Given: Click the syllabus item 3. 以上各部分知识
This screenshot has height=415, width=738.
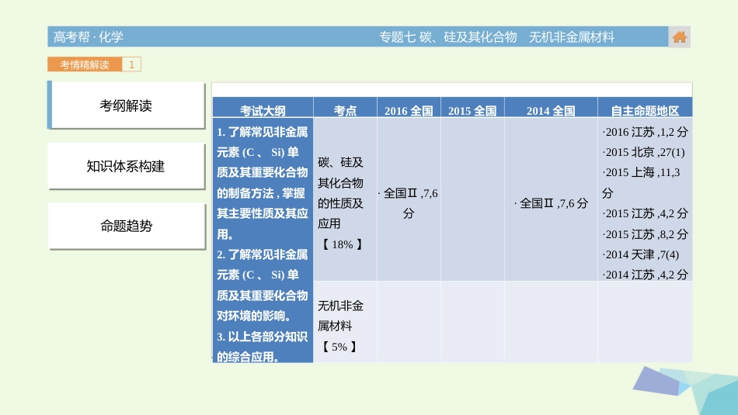Looking at the screenshot, I should click(262, 337).
